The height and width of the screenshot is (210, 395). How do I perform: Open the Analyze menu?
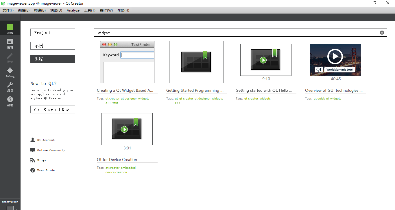click(73, 10)
